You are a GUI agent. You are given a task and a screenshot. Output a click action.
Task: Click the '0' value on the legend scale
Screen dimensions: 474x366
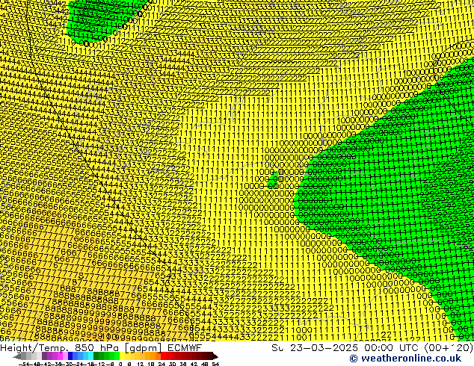pos(120,364)
